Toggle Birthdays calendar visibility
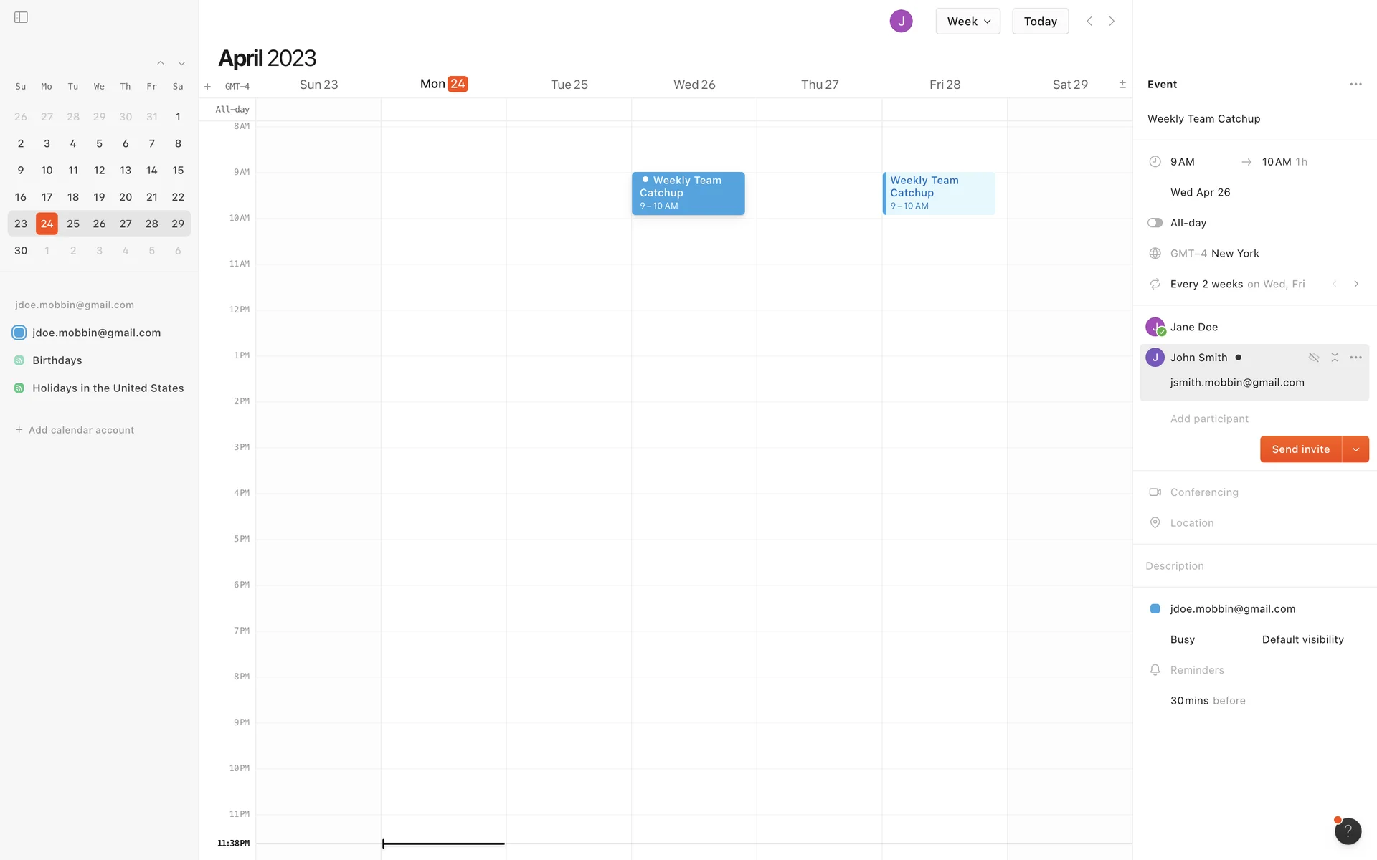The height and width of the screenshot is (860, 1377). click(19, 360)
